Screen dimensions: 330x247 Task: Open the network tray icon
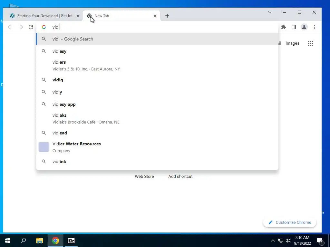point(281,241)
